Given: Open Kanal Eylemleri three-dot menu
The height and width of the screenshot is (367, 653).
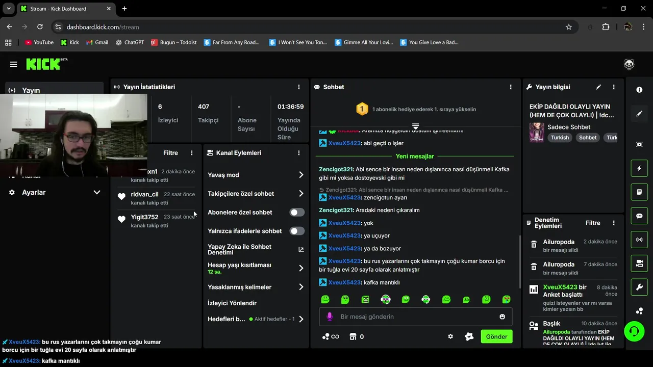Looking at the screenshot, I should coord(299,153).
